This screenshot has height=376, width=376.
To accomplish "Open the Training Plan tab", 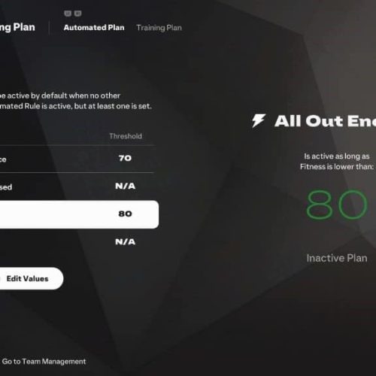I will (159, 28).
